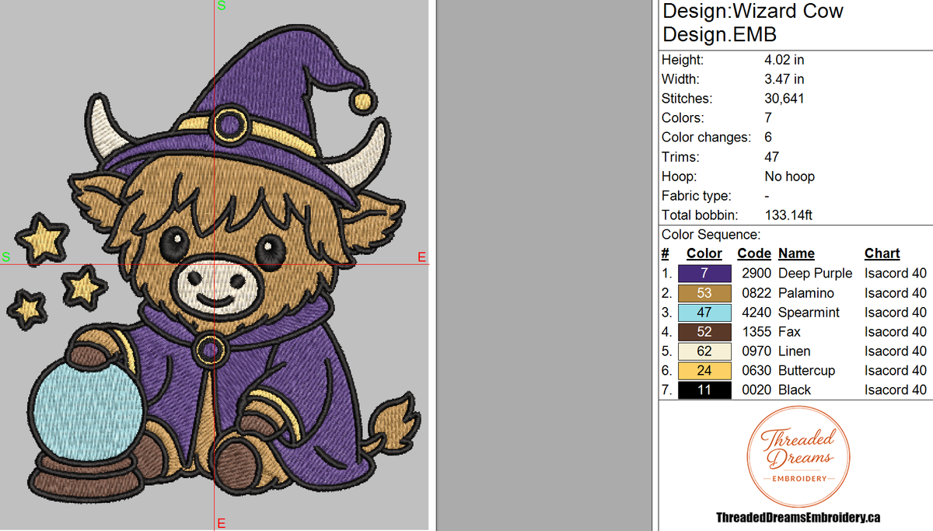Click the 'Color' column header
933x531 pixels.
[x=704, y=253]
